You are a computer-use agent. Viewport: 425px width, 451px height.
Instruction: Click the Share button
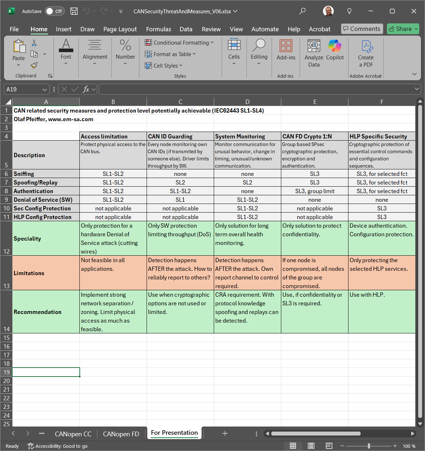click(403, 29)
